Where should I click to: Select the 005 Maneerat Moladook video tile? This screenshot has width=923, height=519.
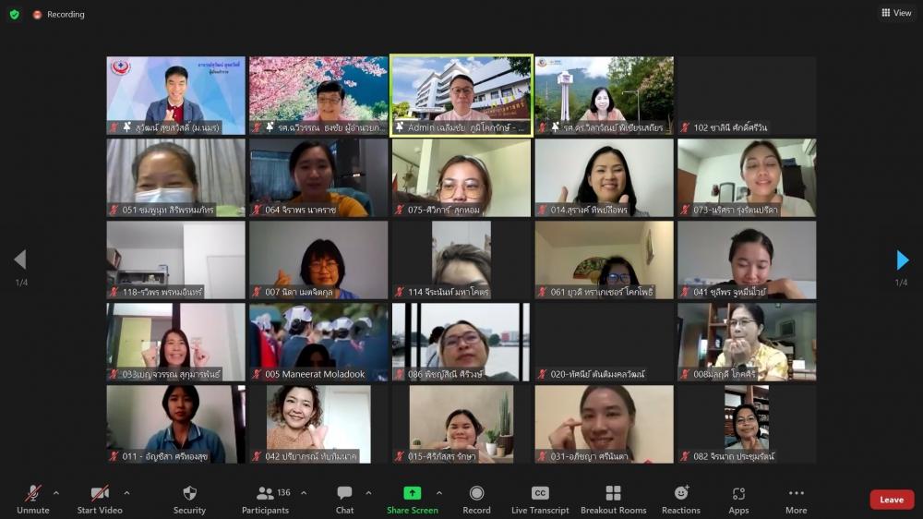click(x=318, y=342)
